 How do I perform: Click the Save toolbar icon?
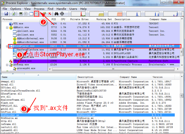click(x=6, y=14)
